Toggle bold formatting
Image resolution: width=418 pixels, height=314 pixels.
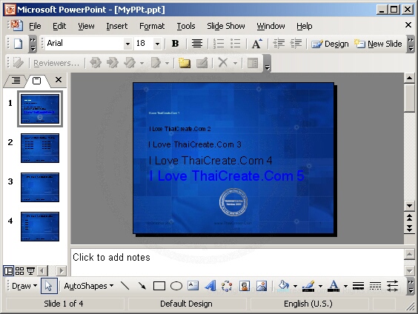coord(175,44)
